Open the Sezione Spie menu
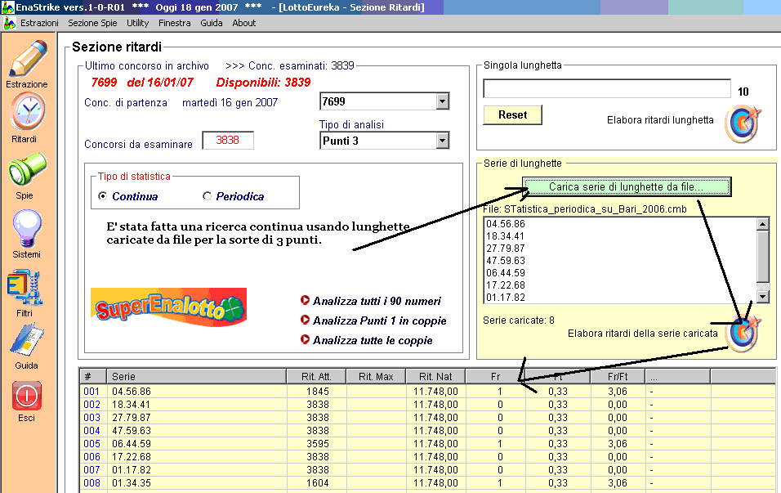Screen dimensions: 781x493 92,23
